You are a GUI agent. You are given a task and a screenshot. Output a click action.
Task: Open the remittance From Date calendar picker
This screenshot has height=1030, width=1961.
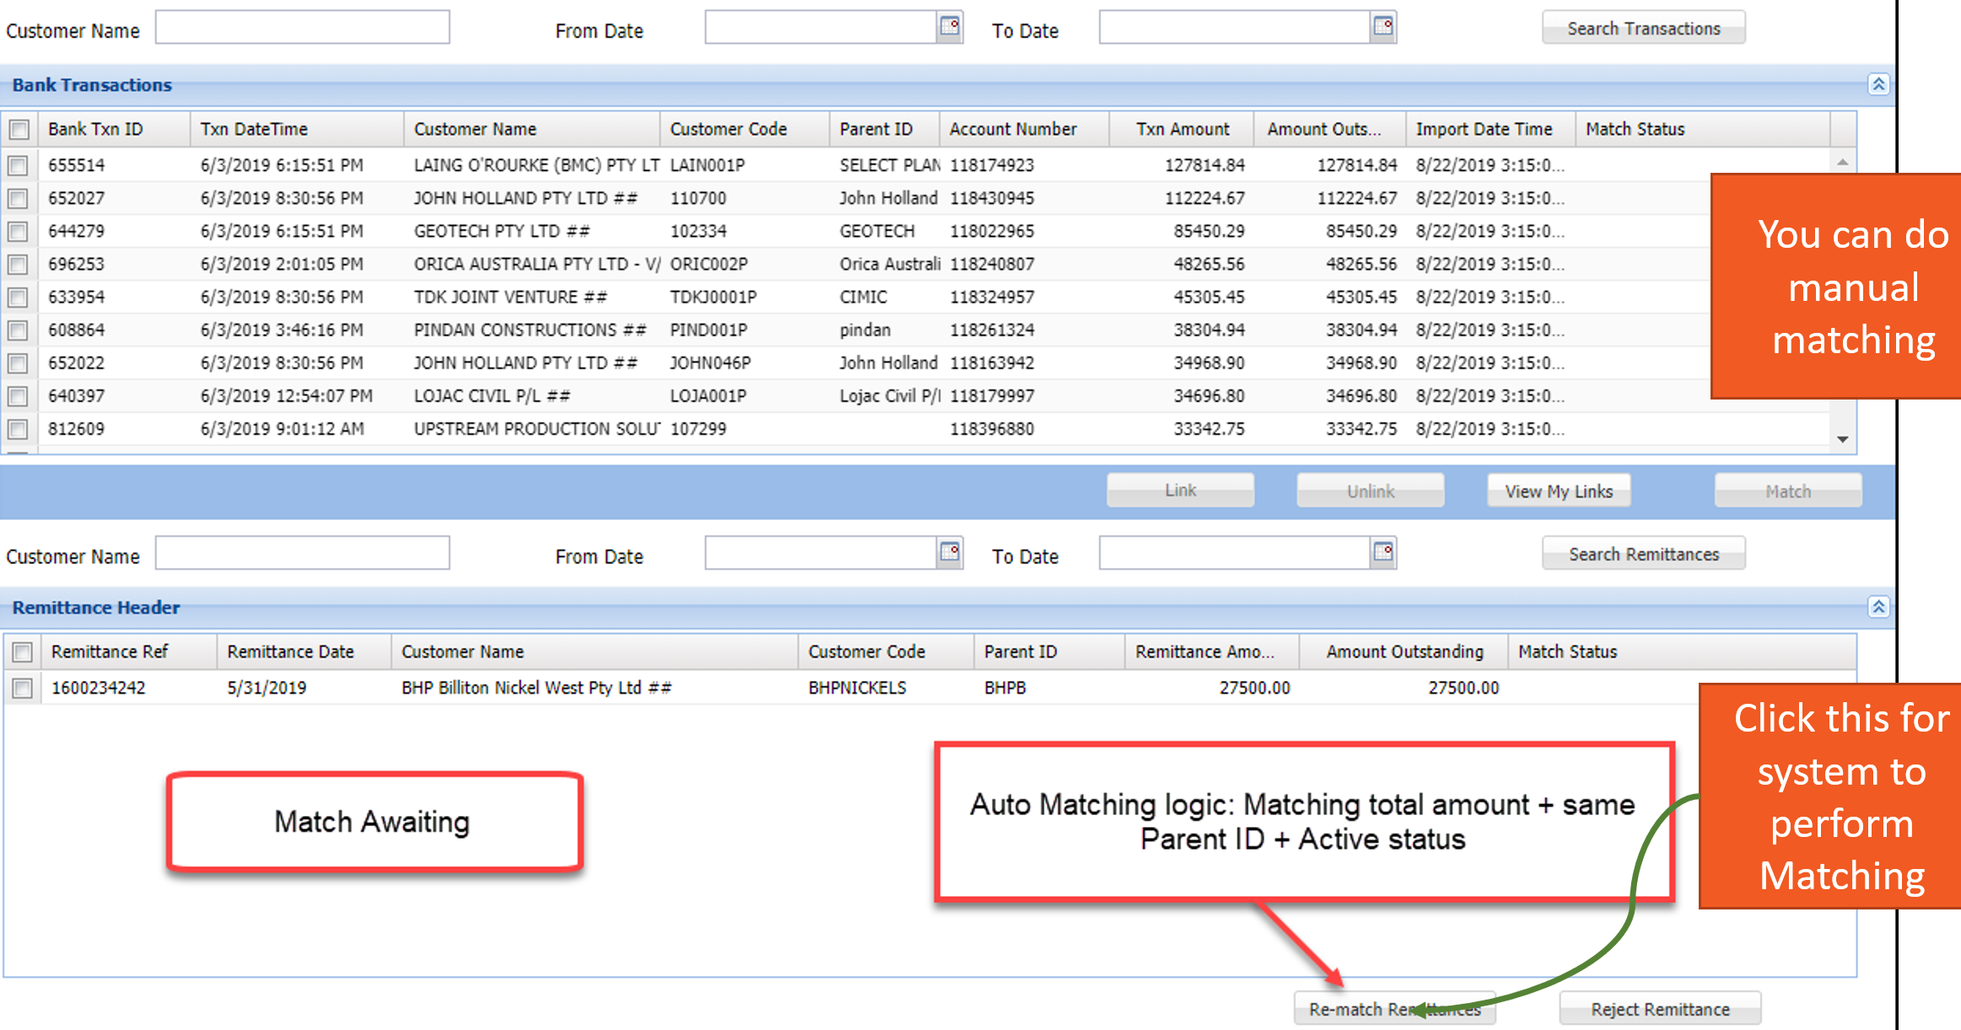point(950,552)
